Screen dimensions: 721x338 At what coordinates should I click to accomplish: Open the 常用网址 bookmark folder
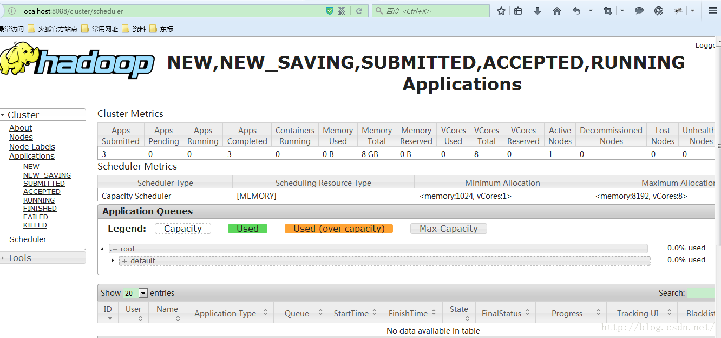click(x=100, y=29)
